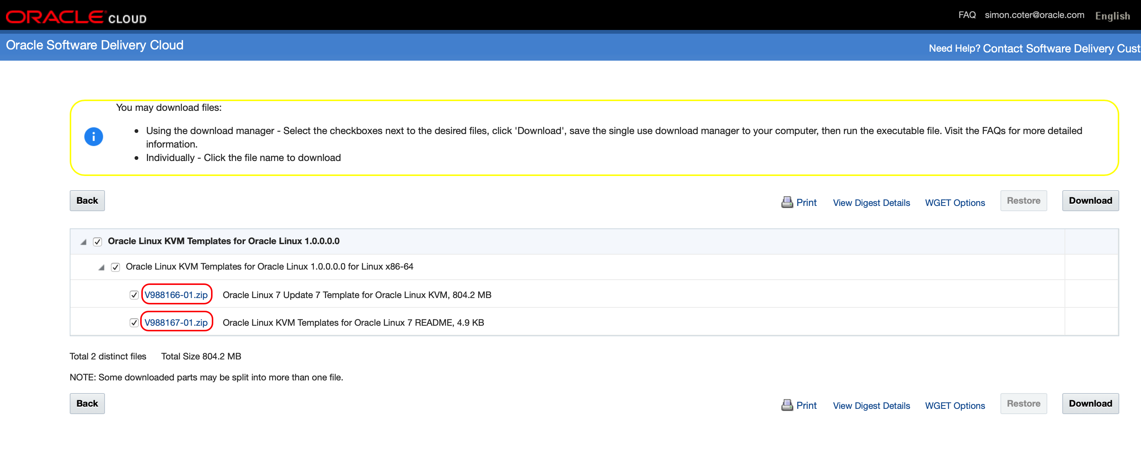This screenshot has height=474, width=1141.
Task: Open the simon.coter@oracle.com account menu
Action: (1034, 15)
